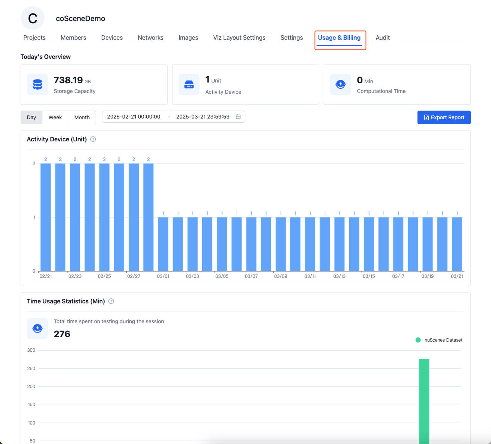
Task: Toggle the nuScenes Dataset legend marker
Action: tap(418, 340)
